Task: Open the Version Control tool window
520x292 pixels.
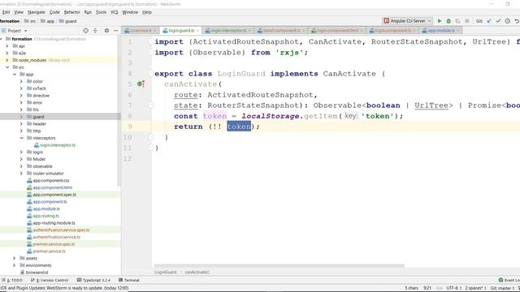Action: pos(50,280)
